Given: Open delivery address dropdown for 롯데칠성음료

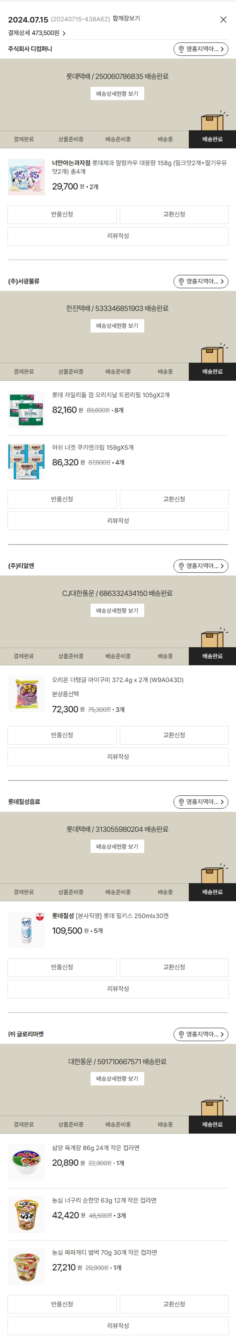Looking at the screenshot, I should (x=201, y=801).
